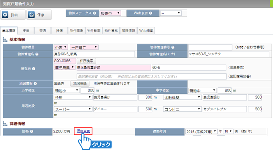Click the city field 鹿児島市真砂町
The height and width of the screenshot is (150, 273).
click(x=114, y=67)
